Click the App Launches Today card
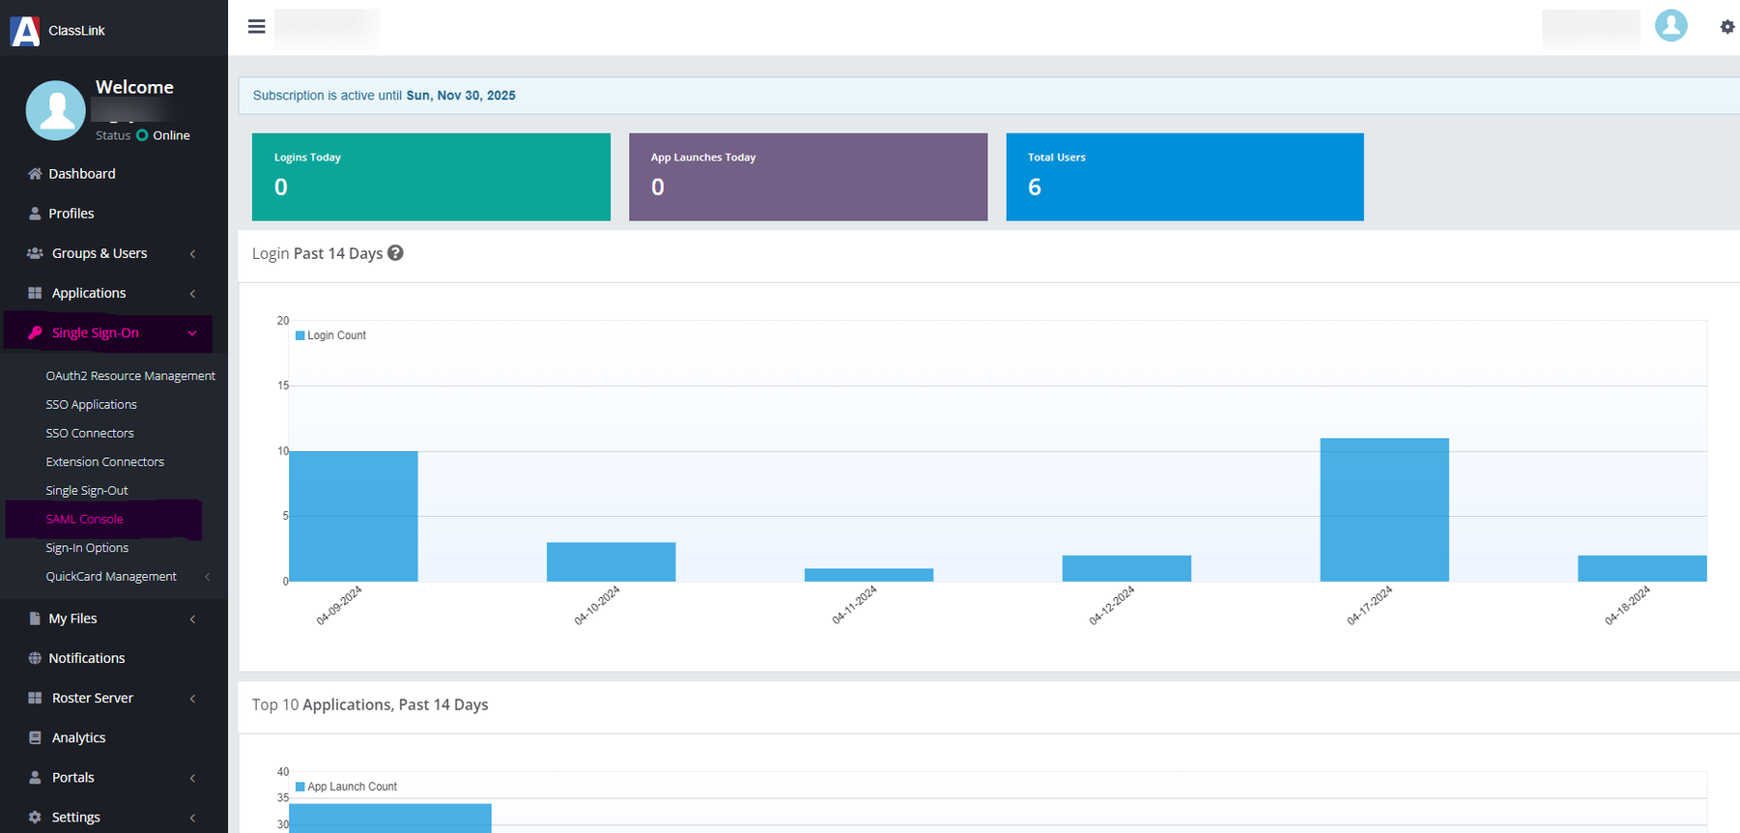This screenshot has height=833, width=1740. 808,177
